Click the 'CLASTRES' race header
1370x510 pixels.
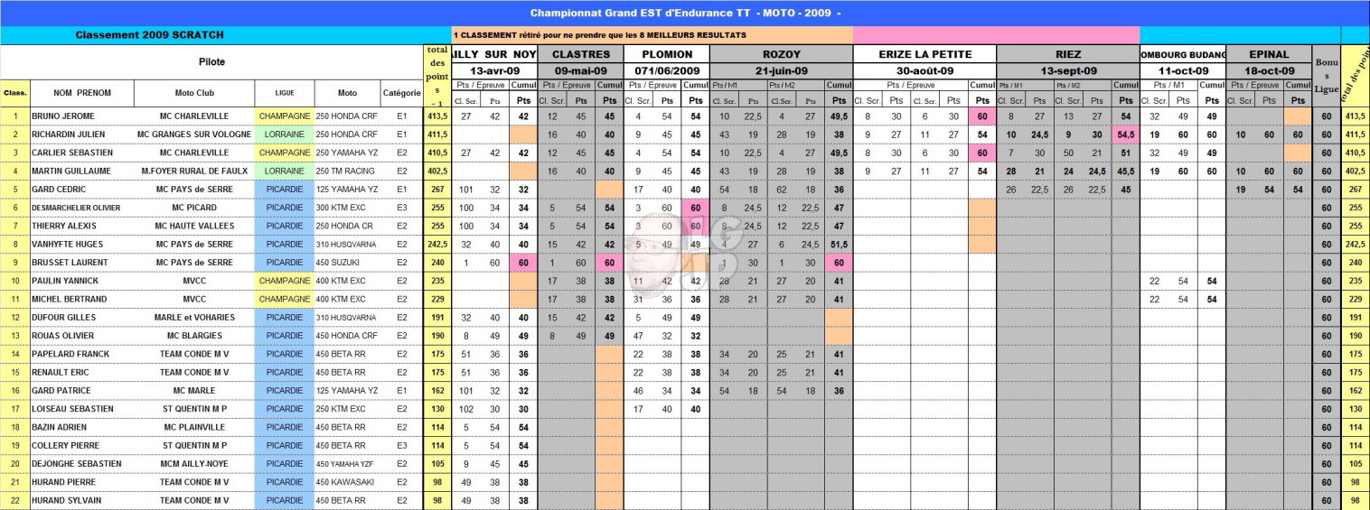tap(581, 54)
